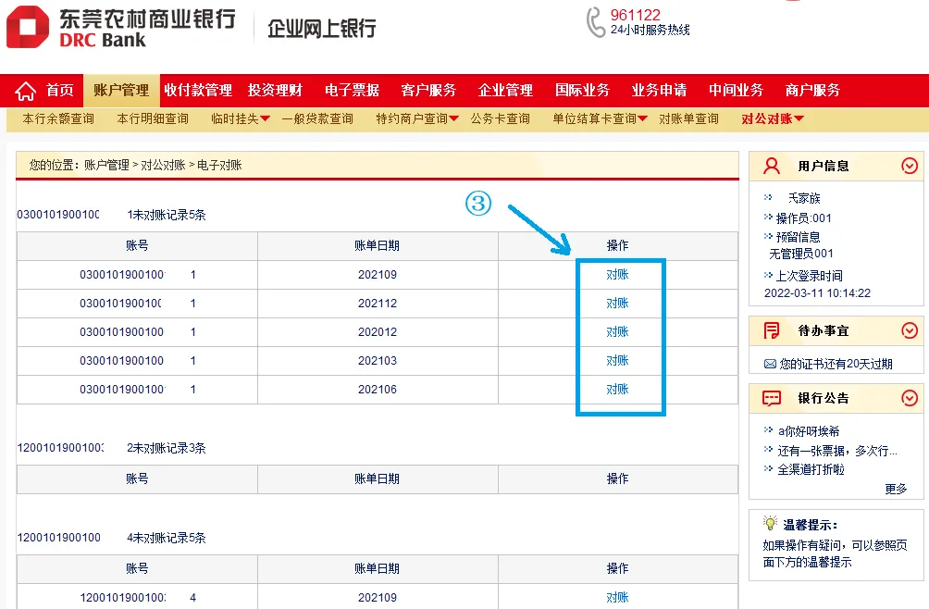Image resolution: width=929 pixels, height=609 pixels.
Task: Click the 961122 hotline number
Action: tap(635, 15)
